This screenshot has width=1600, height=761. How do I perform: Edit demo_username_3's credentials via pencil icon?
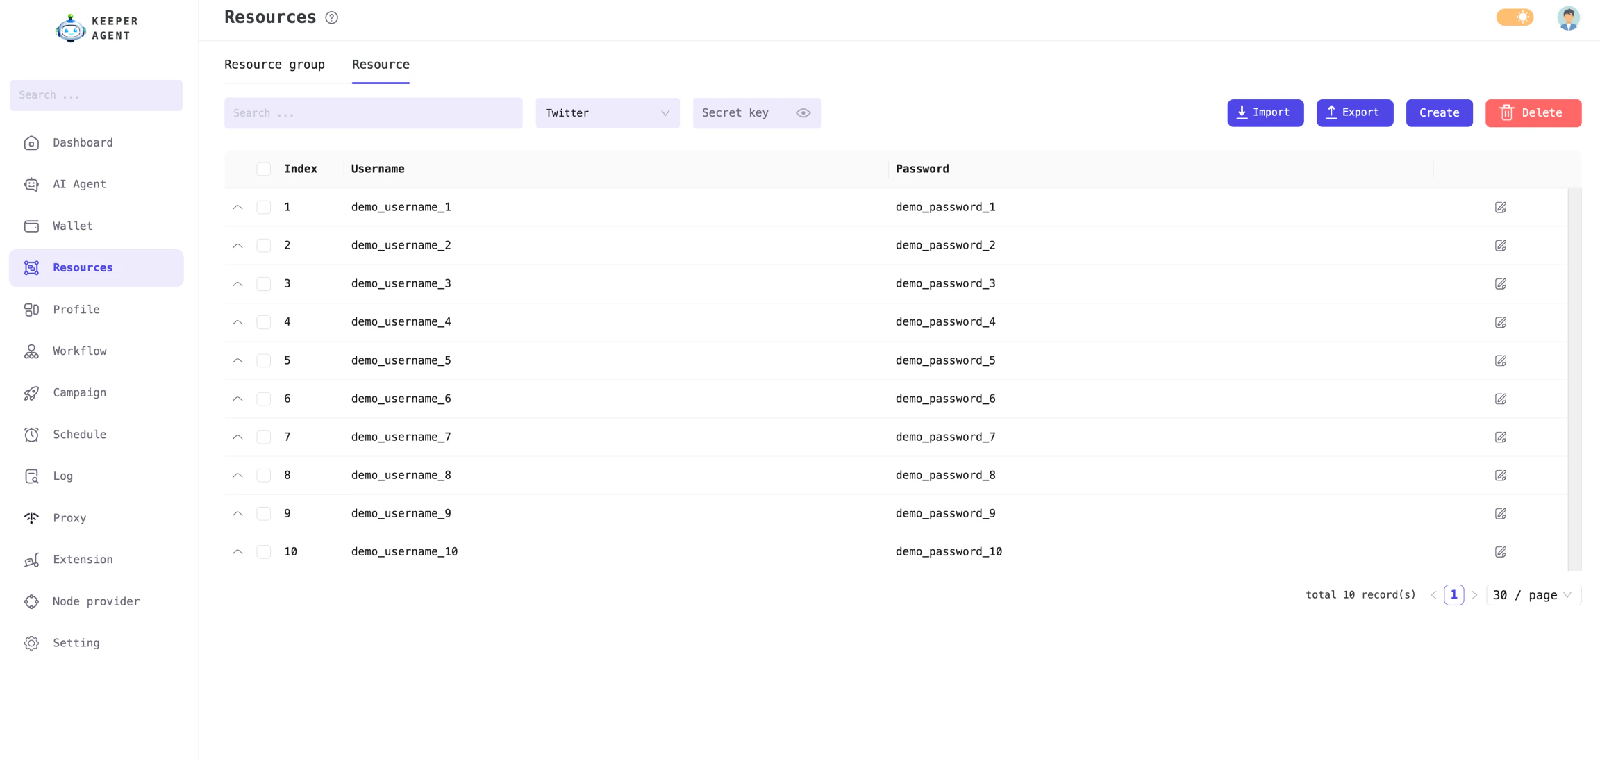(x=1501, y=283)
